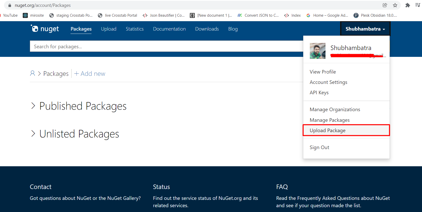The image size is (422, 212).
Task: Collapse the Shubhambatra account dropdown
Action: coord(365,29)
